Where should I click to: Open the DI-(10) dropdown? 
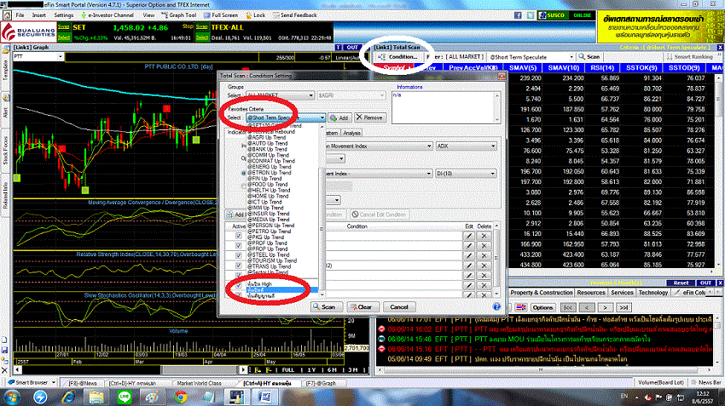(466, 174)
